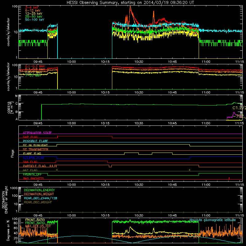Click the DECIMATION_WEIGHT legend label
The image size is (246, 246).
click(39, 194)
